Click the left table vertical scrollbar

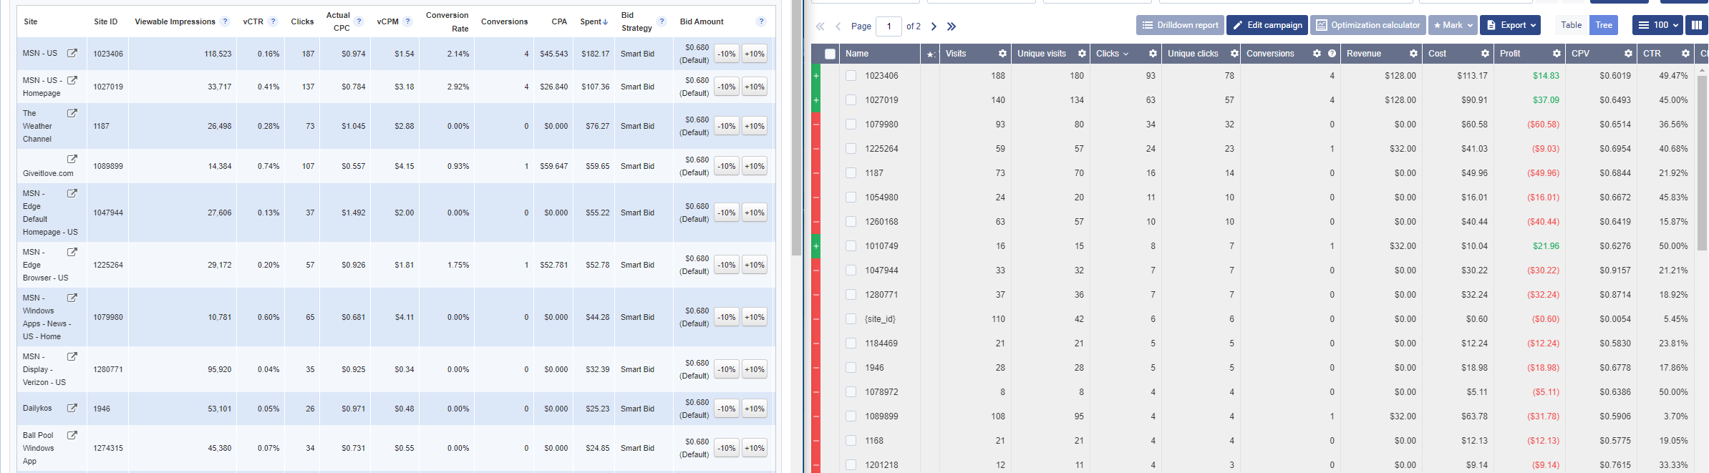pyautogui.click(x=796, y=128)
